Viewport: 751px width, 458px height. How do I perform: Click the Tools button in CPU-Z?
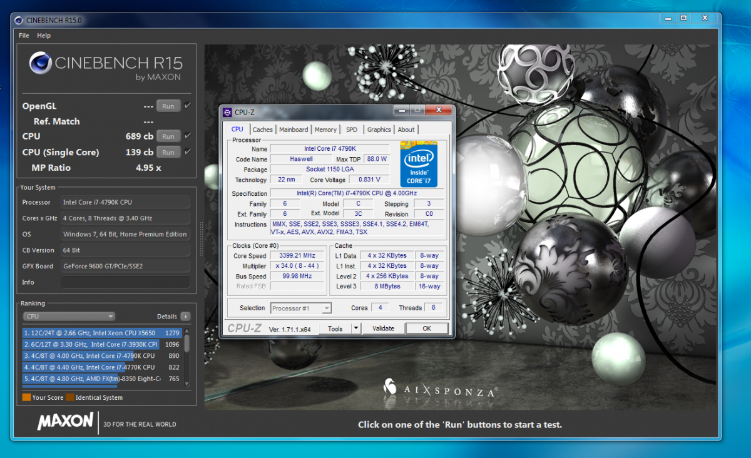pos(335,328)
